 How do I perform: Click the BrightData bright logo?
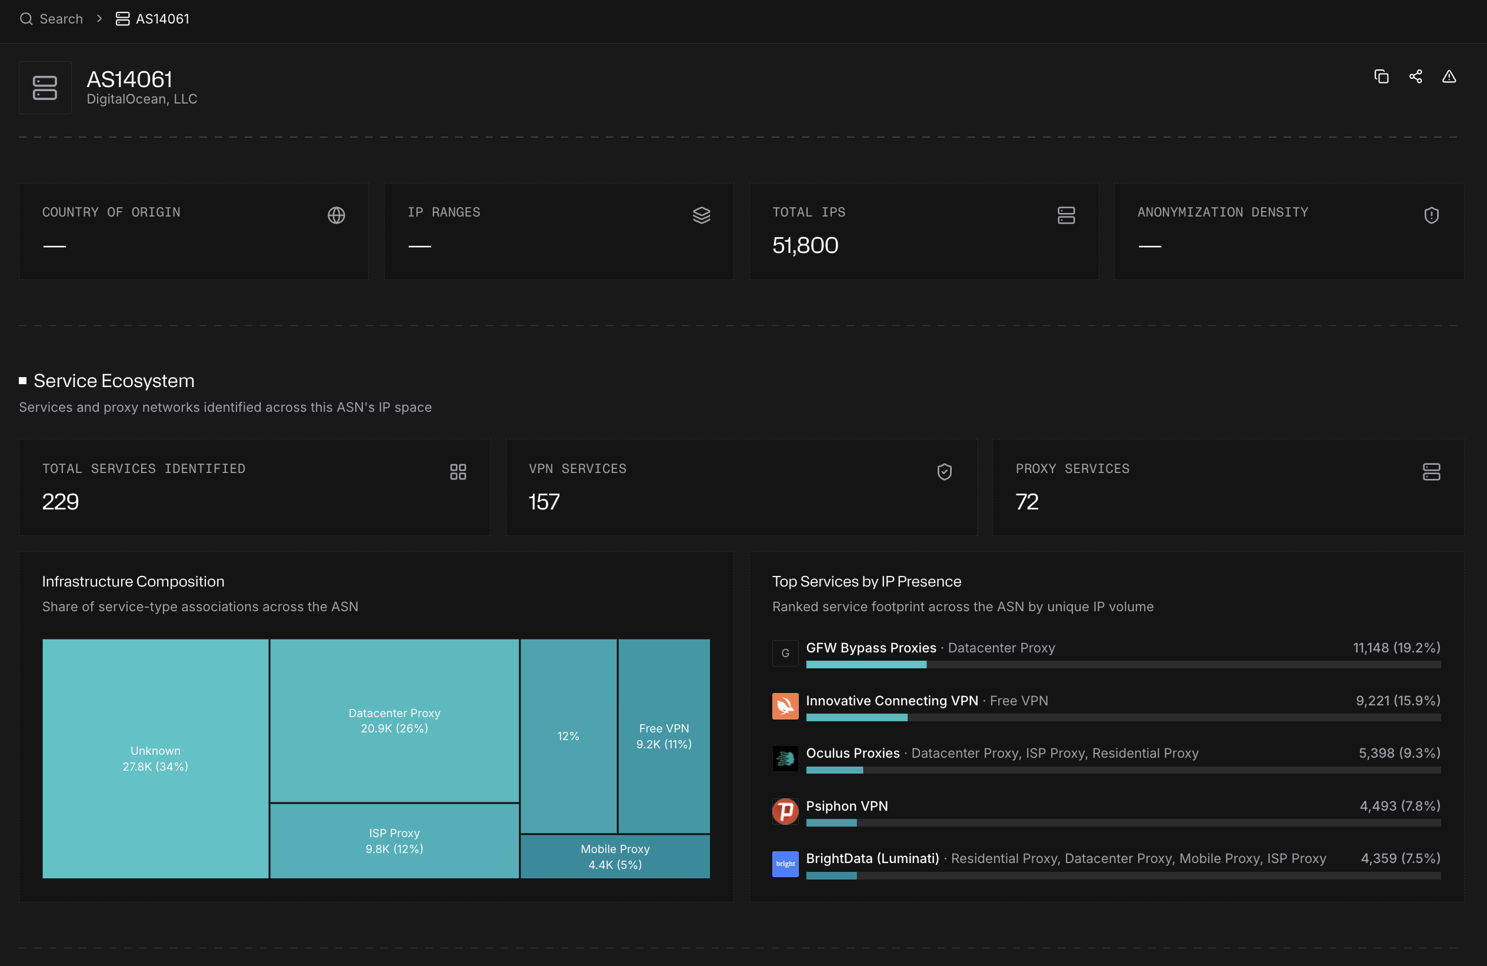[x=785, y=864]
